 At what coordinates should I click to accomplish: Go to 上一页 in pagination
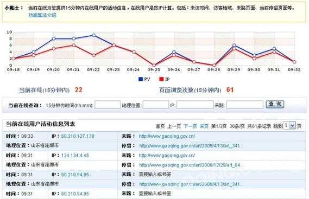(174, 126)
